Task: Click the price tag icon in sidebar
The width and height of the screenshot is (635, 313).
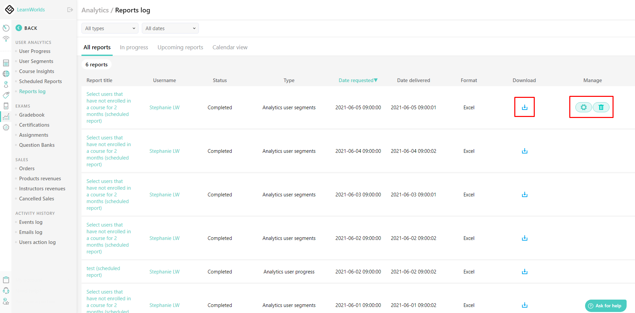Action: (6, 95)
